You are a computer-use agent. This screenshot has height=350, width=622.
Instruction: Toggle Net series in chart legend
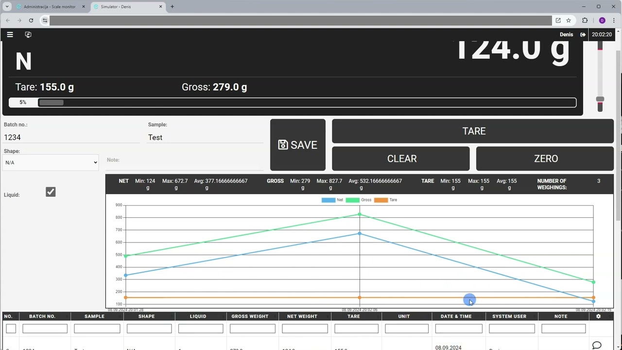click(x=332, y=200)
